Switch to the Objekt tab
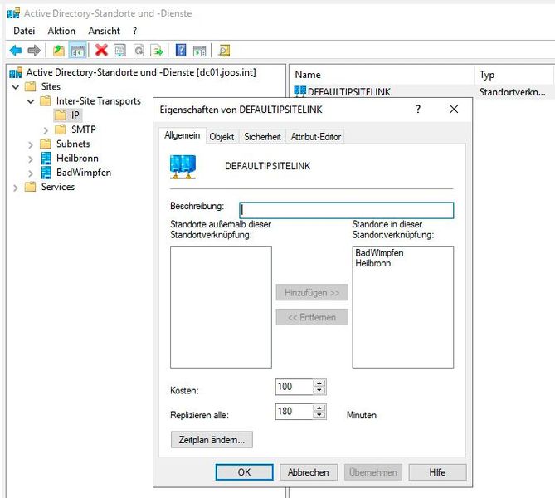The image size is (555, 498). pyautogui.click(x=222, y=137)
